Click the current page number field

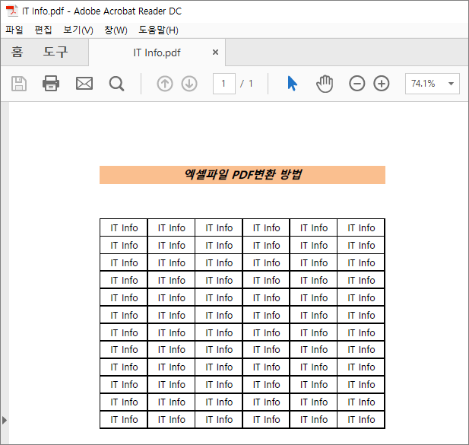(x=224, y=84)
